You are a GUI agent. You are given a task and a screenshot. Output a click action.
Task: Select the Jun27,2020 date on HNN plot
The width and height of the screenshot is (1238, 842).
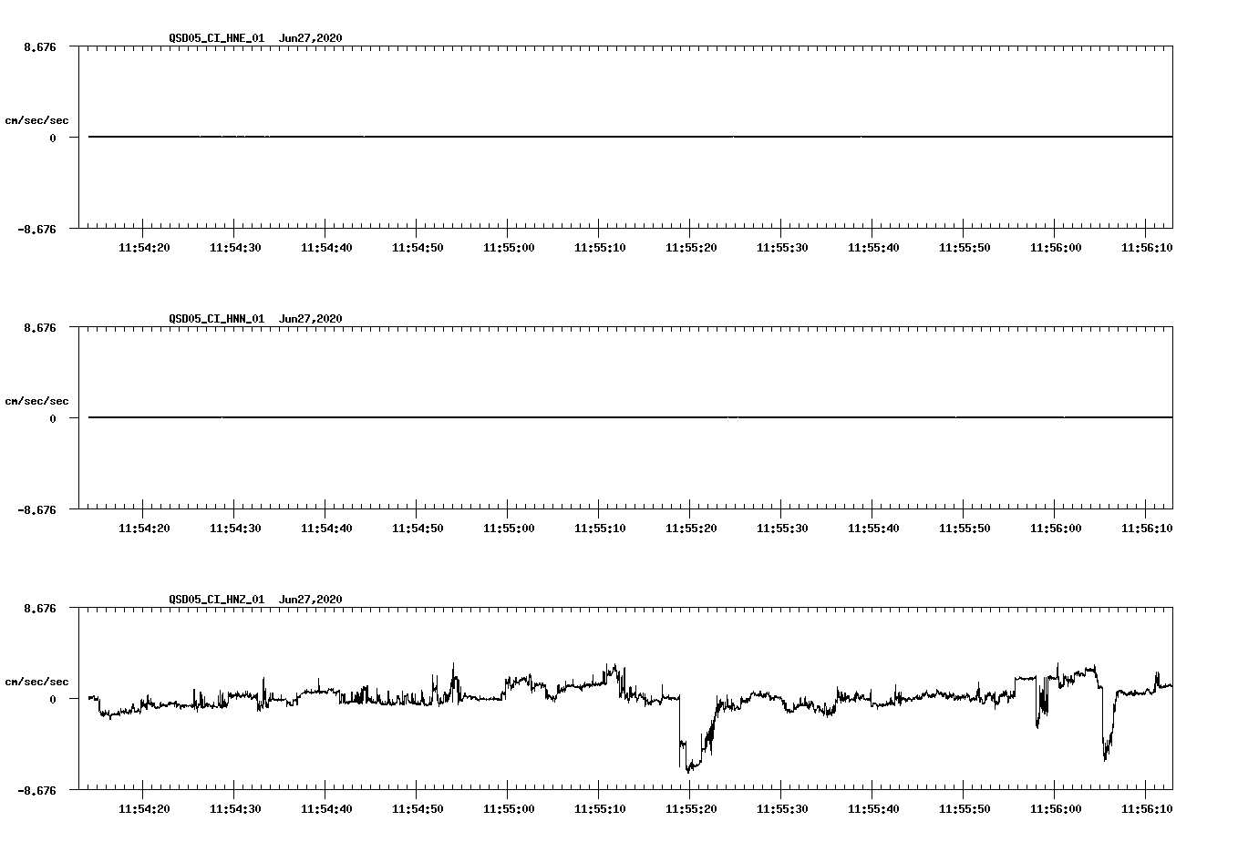pyautogui.click(x=311, y=319)
